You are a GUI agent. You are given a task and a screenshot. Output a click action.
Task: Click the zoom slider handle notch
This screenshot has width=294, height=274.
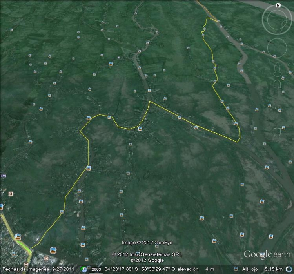click(277, 109)
